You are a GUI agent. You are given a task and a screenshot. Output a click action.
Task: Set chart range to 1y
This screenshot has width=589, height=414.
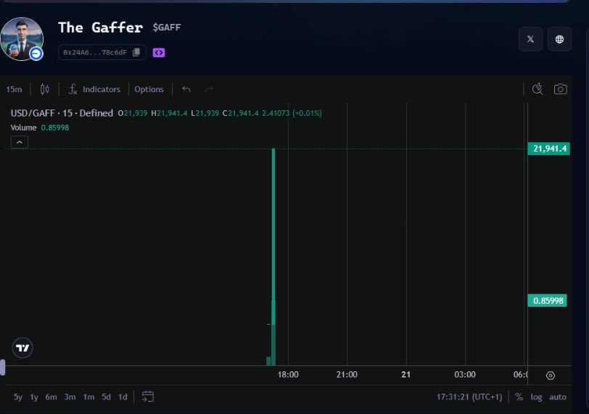point(34,397)
